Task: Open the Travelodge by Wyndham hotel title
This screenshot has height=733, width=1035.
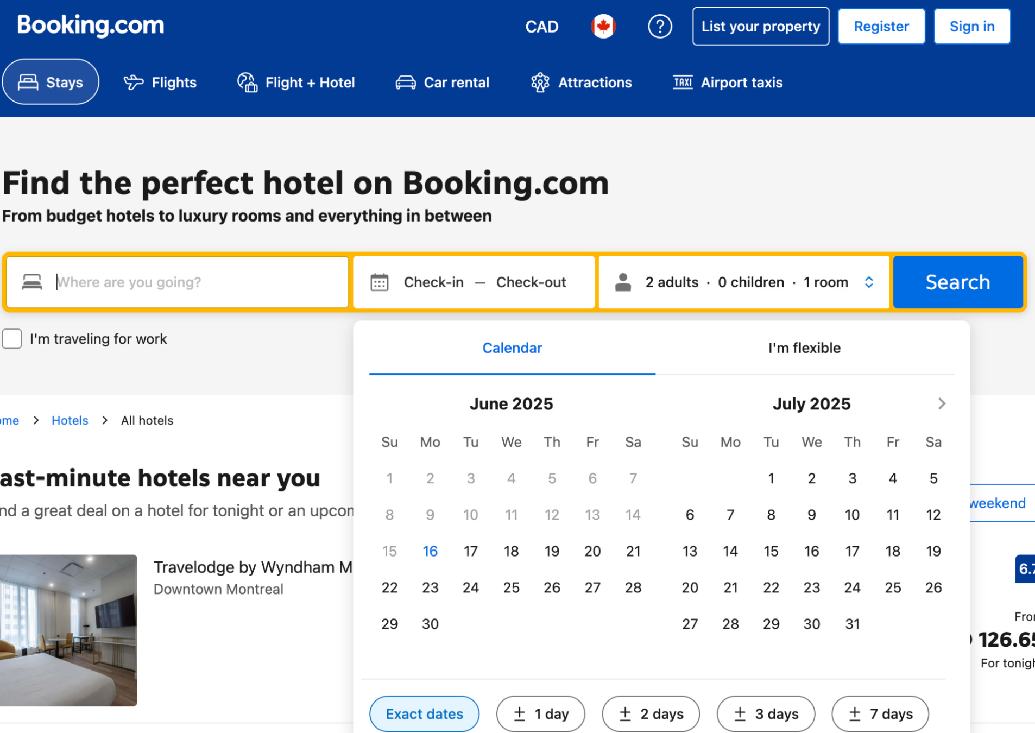Action: pos(253,567)
